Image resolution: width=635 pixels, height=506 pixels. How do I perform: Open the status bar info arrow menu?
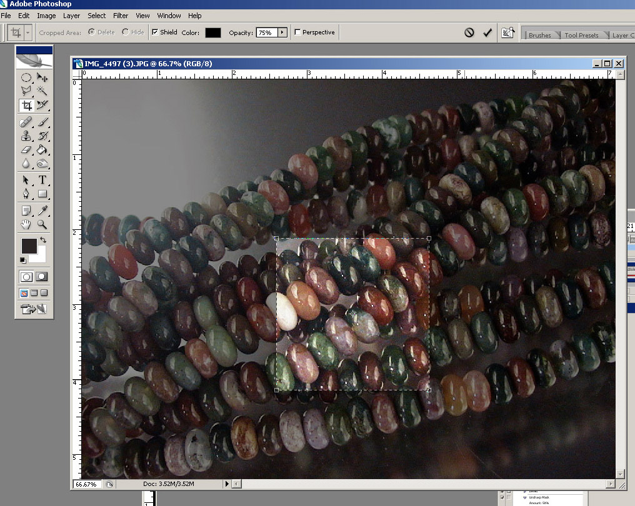[x=227, y=484]
